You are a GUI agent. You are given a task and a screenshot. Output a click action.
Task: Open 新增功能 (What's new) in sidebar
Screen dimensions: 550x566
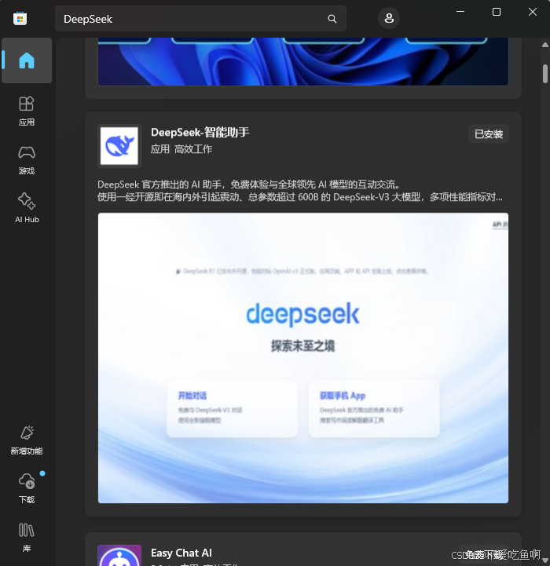click(27, 440)
